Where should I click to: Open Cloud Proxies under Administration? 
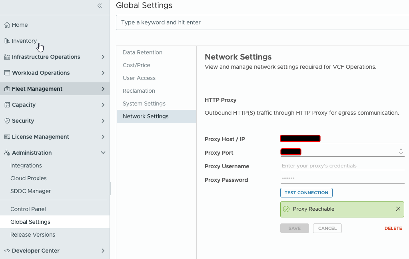click(28, 178)
